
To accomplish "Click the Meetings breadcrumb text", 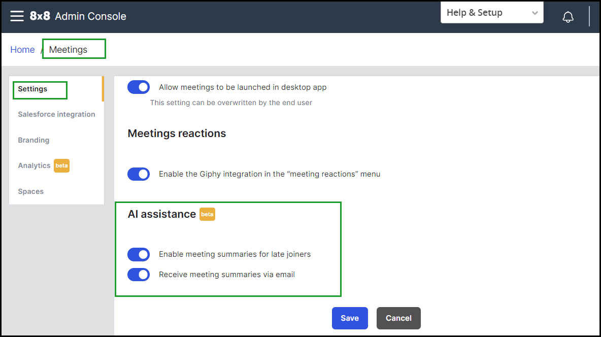I will (x=68, y=49).
